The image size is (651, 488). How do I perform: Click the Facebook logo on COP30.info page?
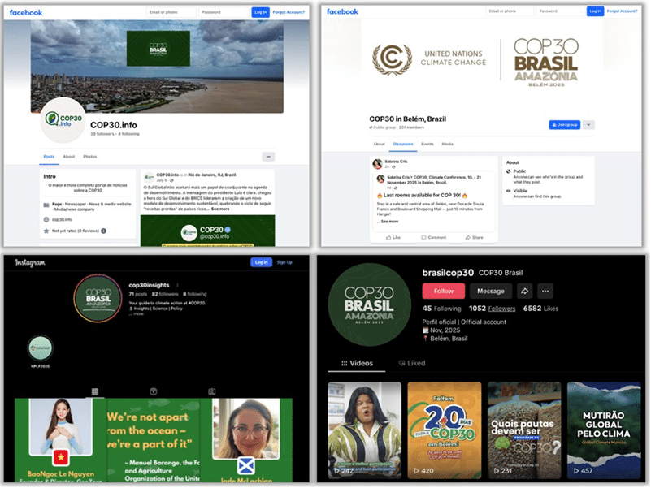(24, 12)
